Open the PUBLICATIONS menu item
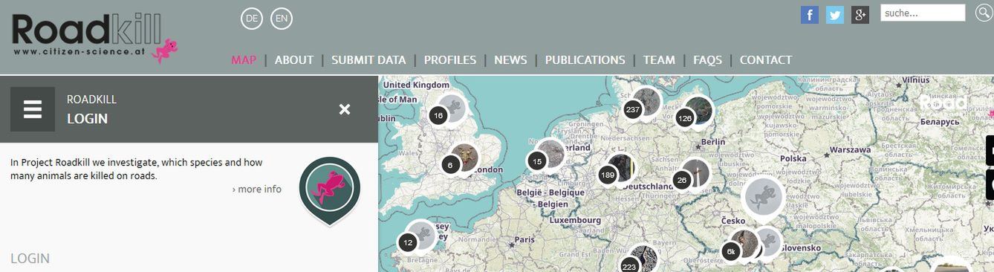Viewport: 994px width, 272px height. [x=585, y=60]
